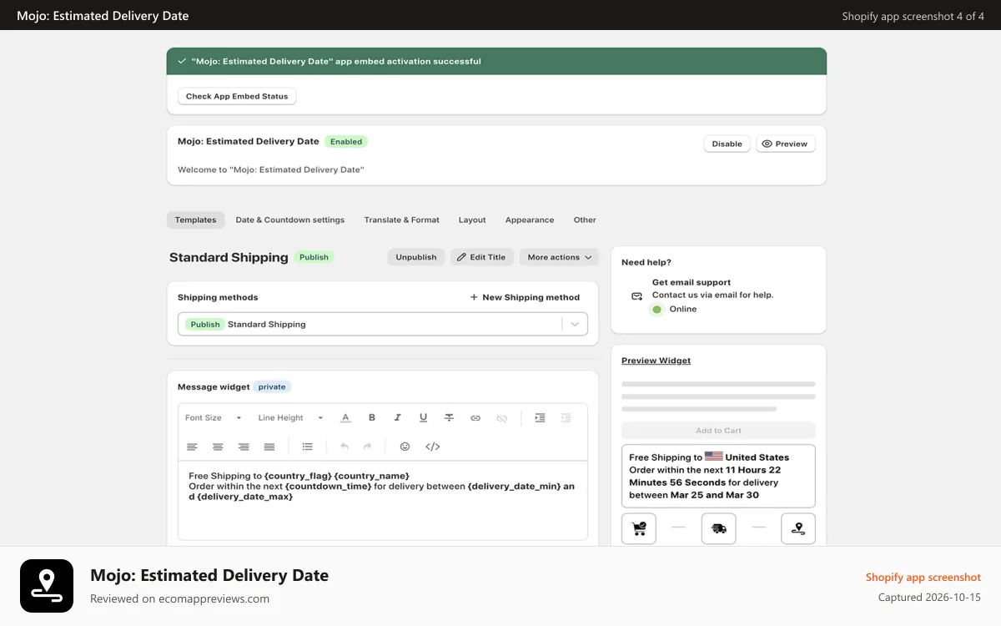
Task: Toggle italic formatting in message editor
Action: [x=398, y=418]
